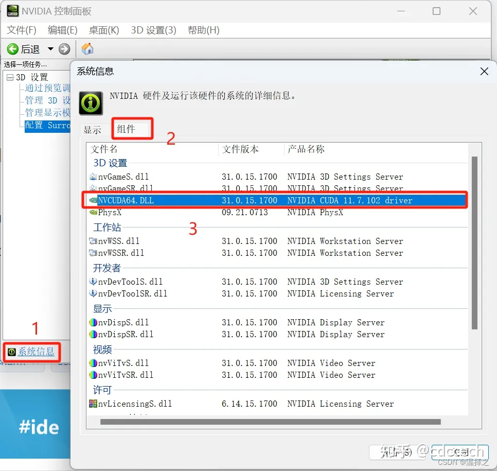Image resolution: width=497 pixels, height=471 pixels.
Task: Open the 3D 设置(3) menu
Action: (x=153, y=30)
